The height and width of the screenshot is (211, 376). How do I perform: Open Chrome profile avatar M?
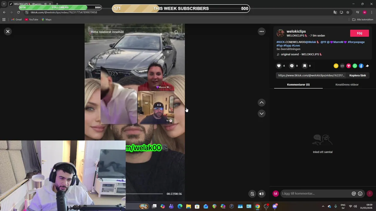(365, 12)
